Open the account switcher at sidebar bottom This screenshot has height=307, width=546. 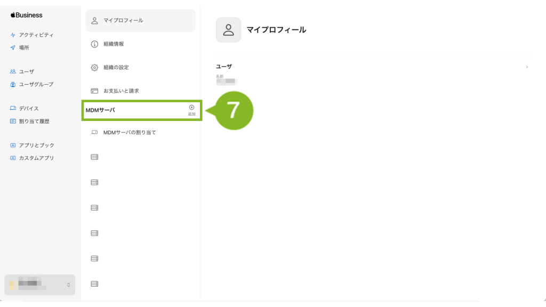point(39,285)
